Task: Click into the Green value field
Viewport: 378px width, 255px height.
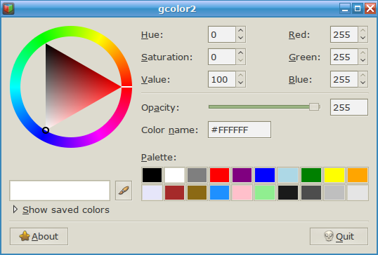Action: [344, 57]
